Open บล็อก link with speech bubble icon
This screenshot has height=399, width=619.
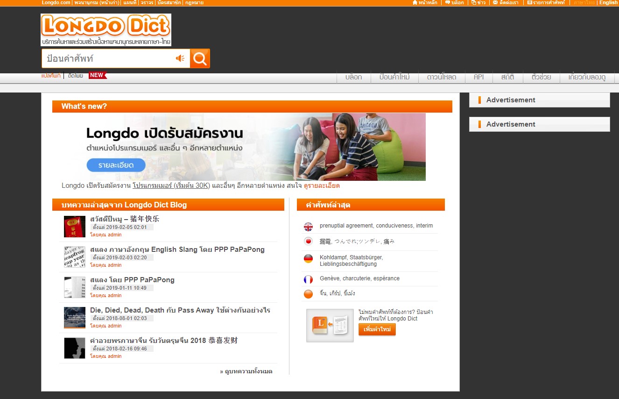pyautogui.click(x=455, y=3)
